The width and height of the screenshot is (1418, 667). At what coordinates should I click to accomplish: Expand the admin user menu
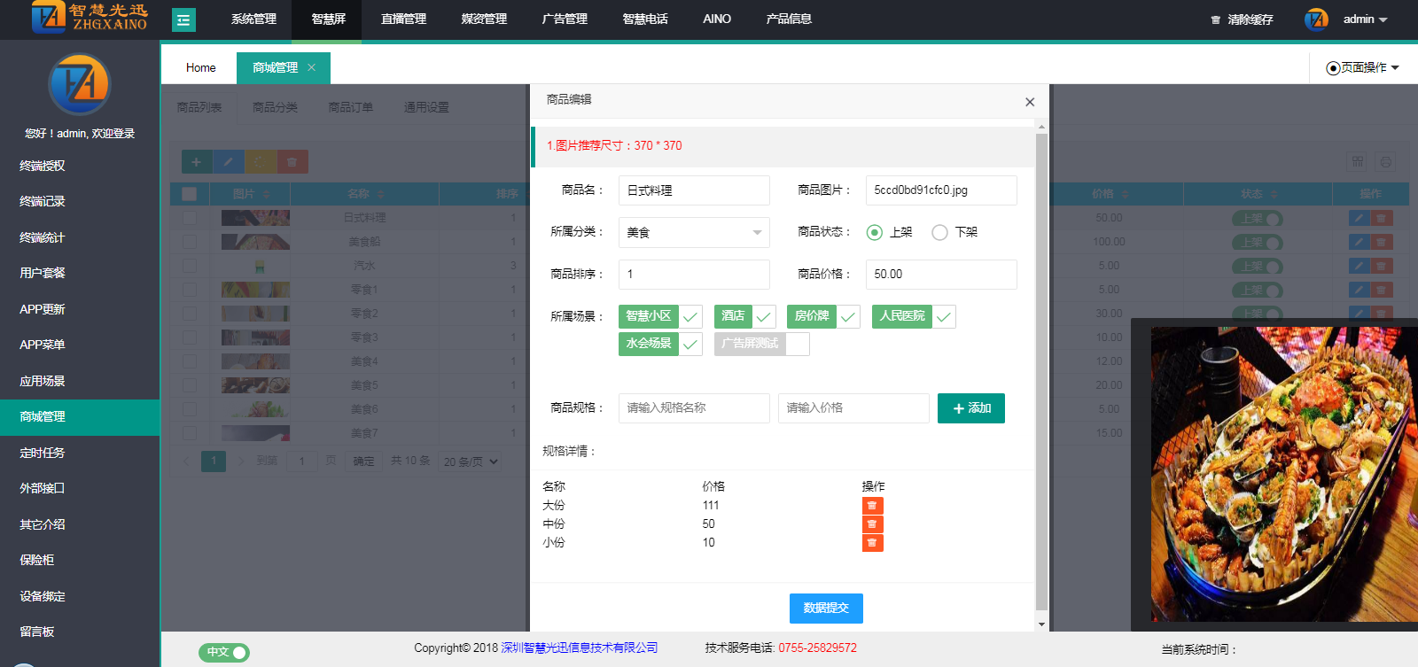point(1365,19)
